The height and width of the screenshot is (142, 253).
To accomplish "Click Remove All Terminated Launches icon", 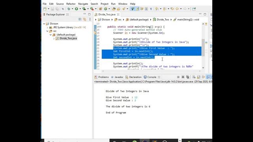I will point(187,77).
